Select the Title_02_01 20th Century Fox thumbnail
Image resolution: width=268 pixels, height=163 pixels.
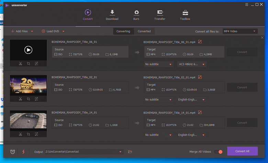point(29,85)
